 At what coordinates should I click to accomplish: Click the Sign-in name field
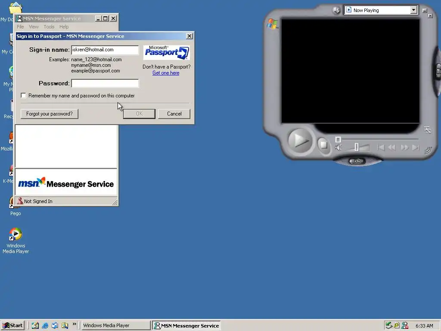[x=105, y=50]
